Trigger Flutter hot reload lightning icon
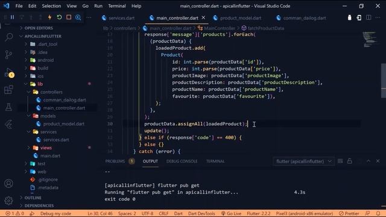Image resolution: width=386 pixels, height=217 pixels. (x=49, y=17)
